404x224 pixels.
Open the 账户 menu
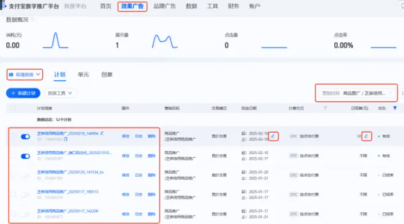pos(255,6)
